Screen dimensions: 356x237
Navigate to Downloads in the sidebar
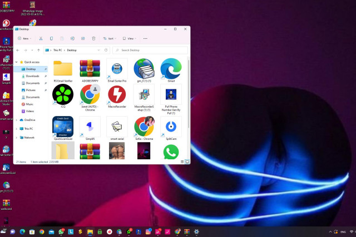(x=32, y=76)
